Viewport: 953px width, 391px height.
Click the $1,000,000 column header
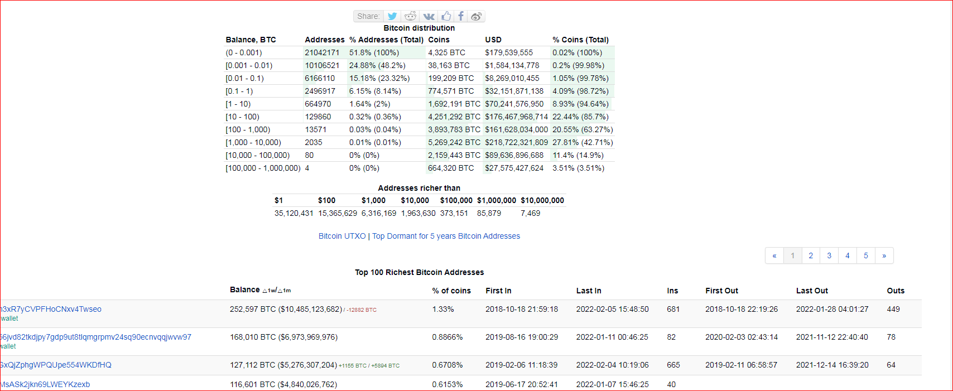[x=497, y=200]
